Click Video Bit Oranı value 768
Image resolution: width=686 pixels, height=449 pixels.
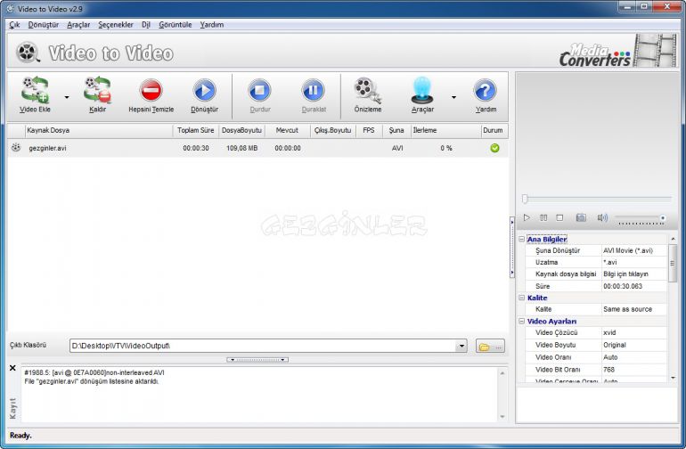pyautogui.click(x=634, y=370)
